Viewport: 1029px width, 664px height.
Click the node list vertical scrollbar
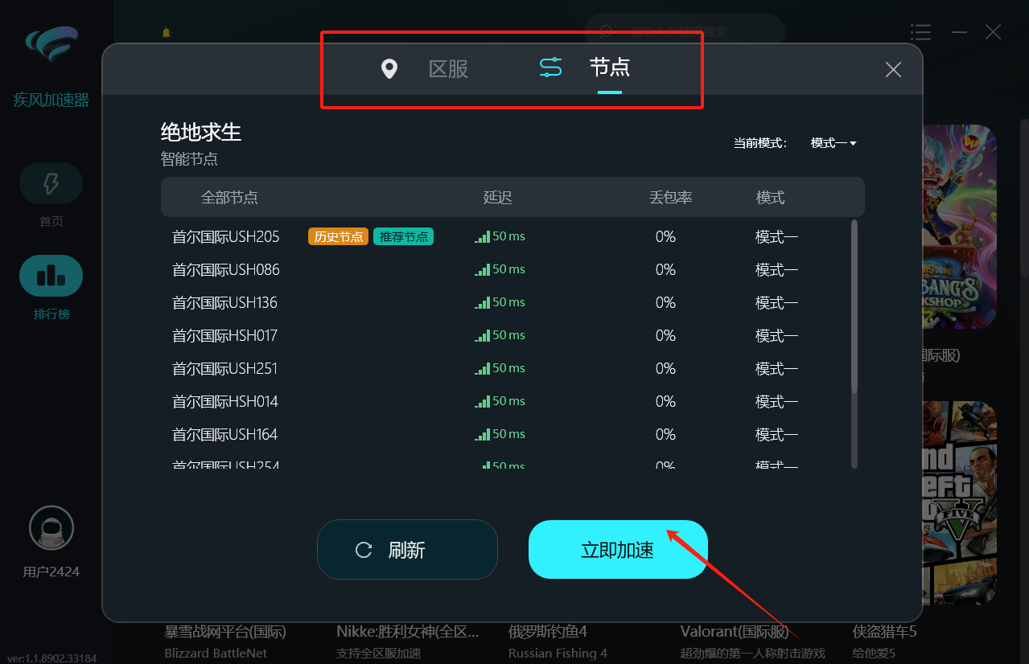click(854, 305)
